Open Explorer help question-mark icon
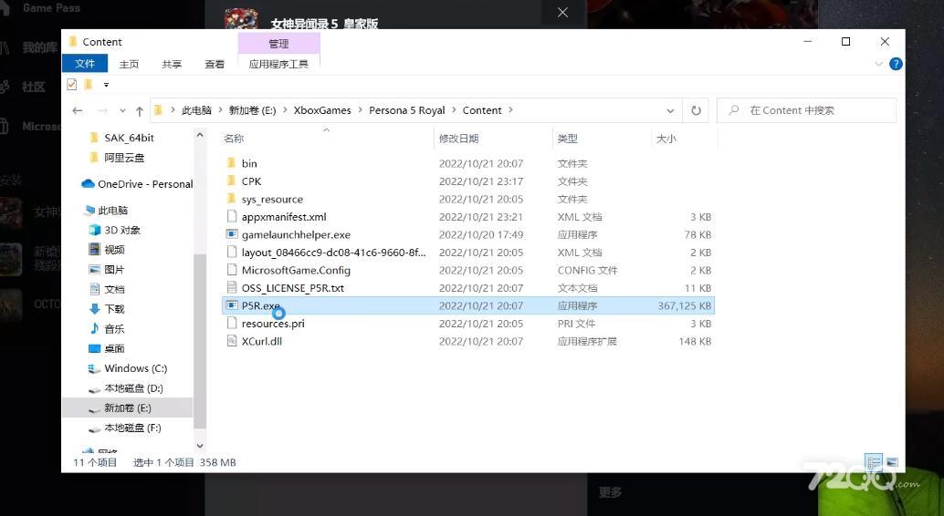Image resolution: width=944 pixels, height=516 pixels. (896, 64)
